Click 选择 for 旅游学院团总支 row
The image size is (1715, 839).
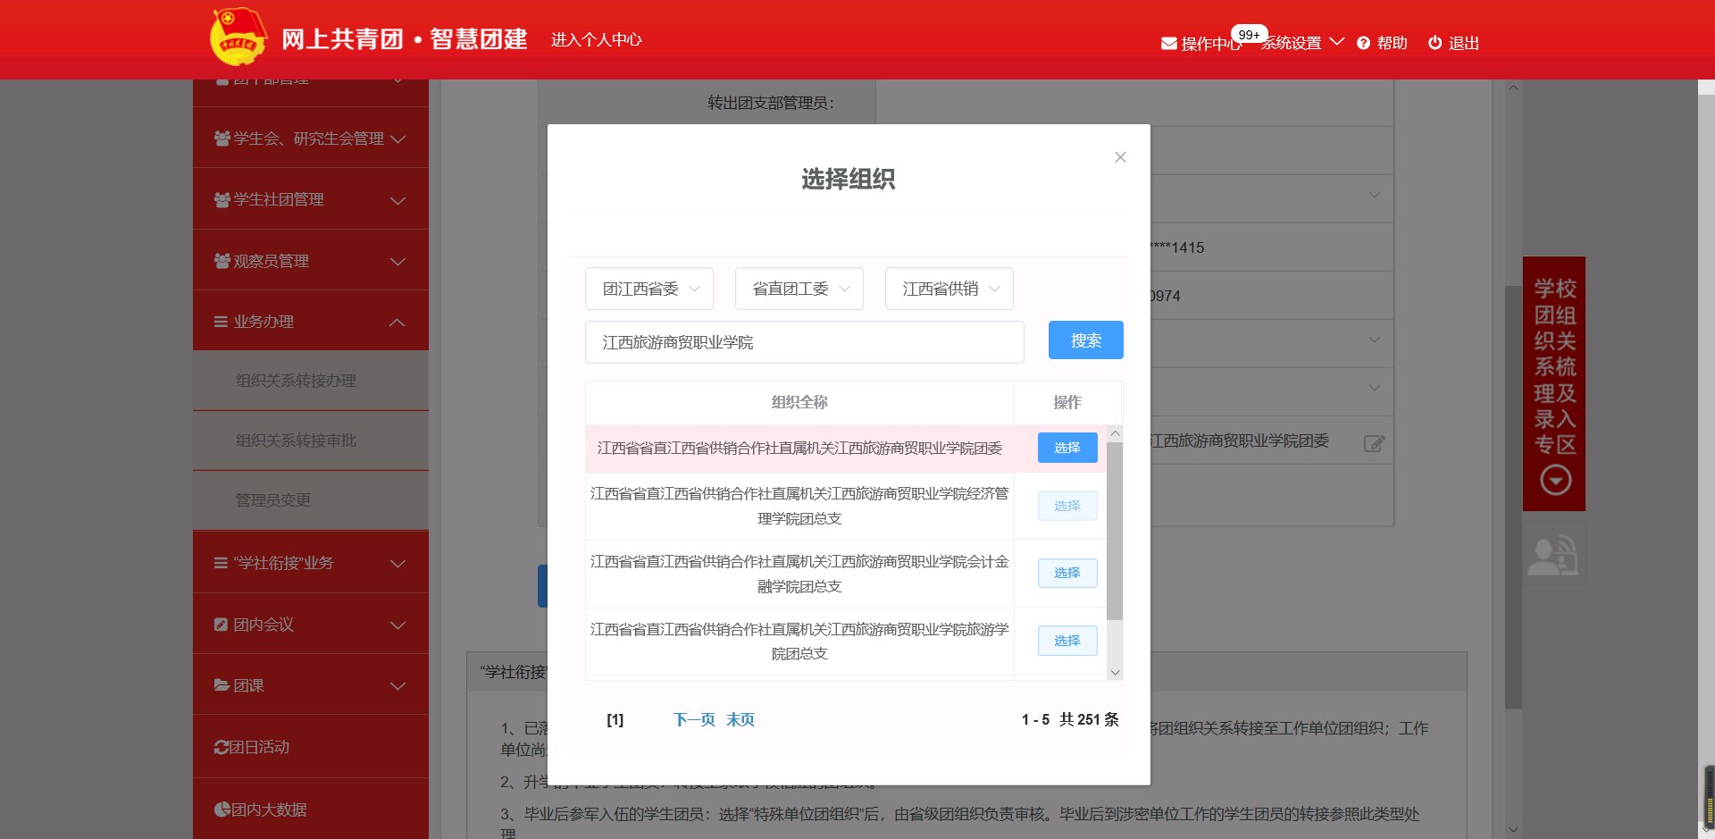pyautogui.click(x=1067, y=641)
